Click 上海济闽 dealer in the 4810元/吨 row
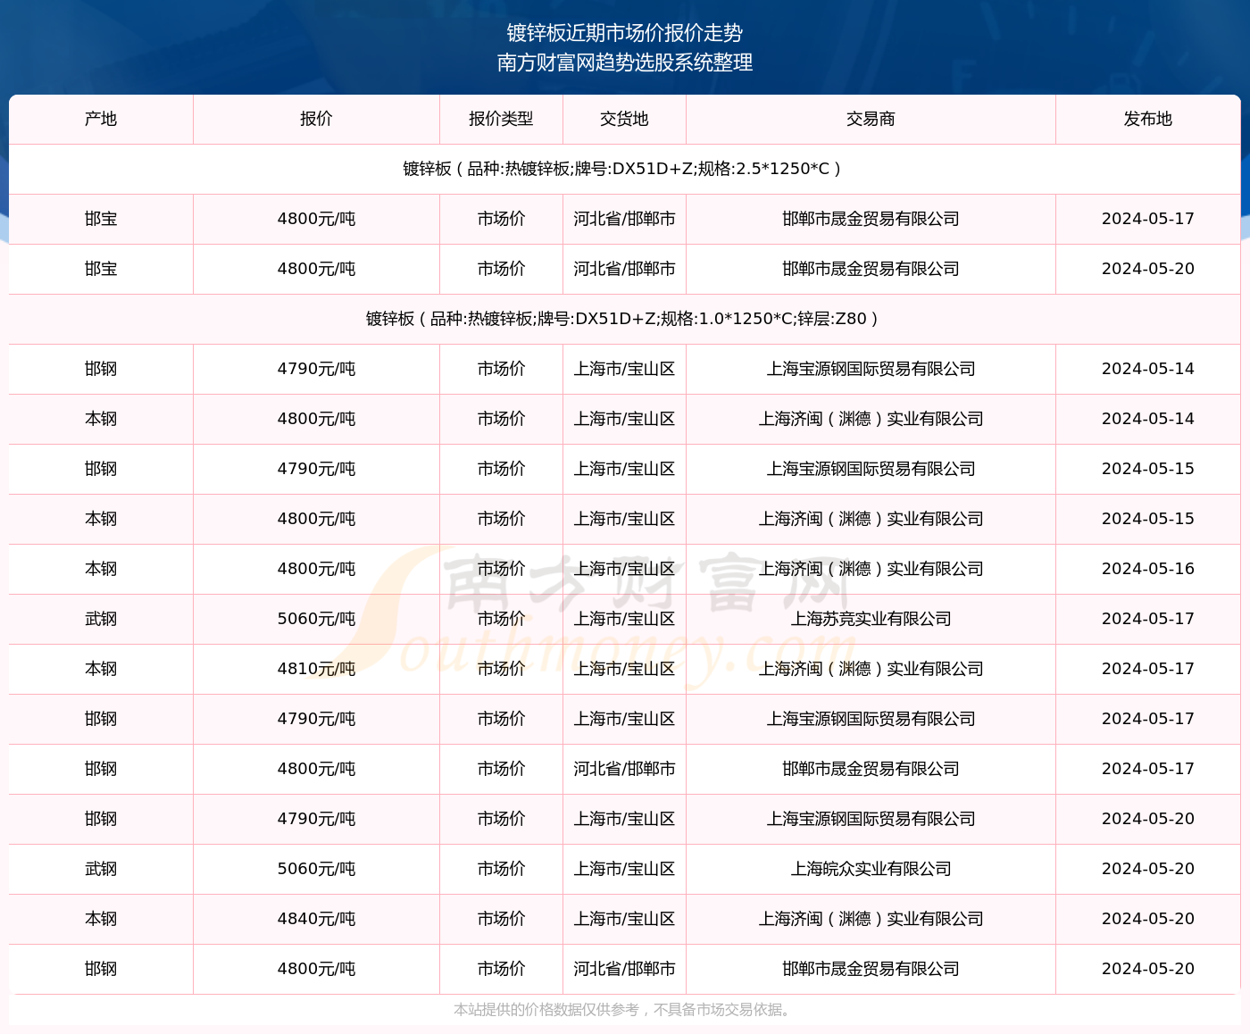1250x1034 pixels. (x=871, y=669)
